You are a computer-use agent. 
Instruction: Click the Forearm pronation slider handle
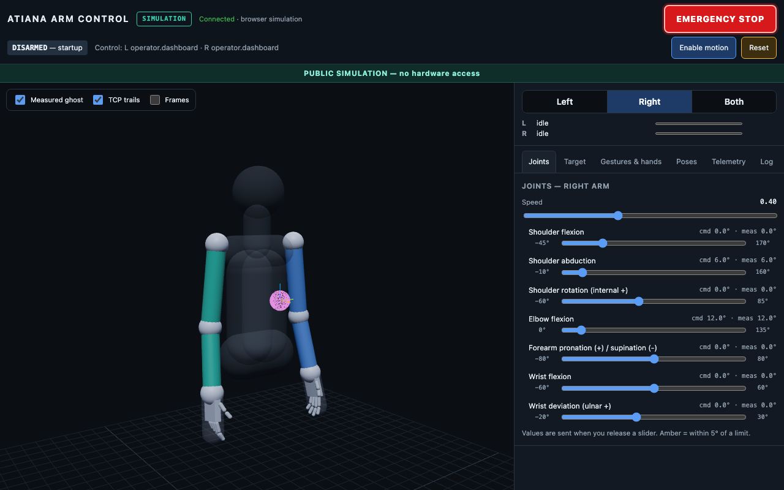click(x=654, y=359)
